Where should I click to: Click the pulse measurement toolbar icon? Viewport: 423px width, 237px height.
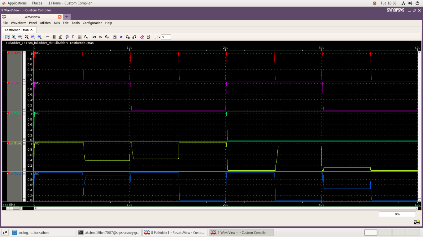[73, 37]
